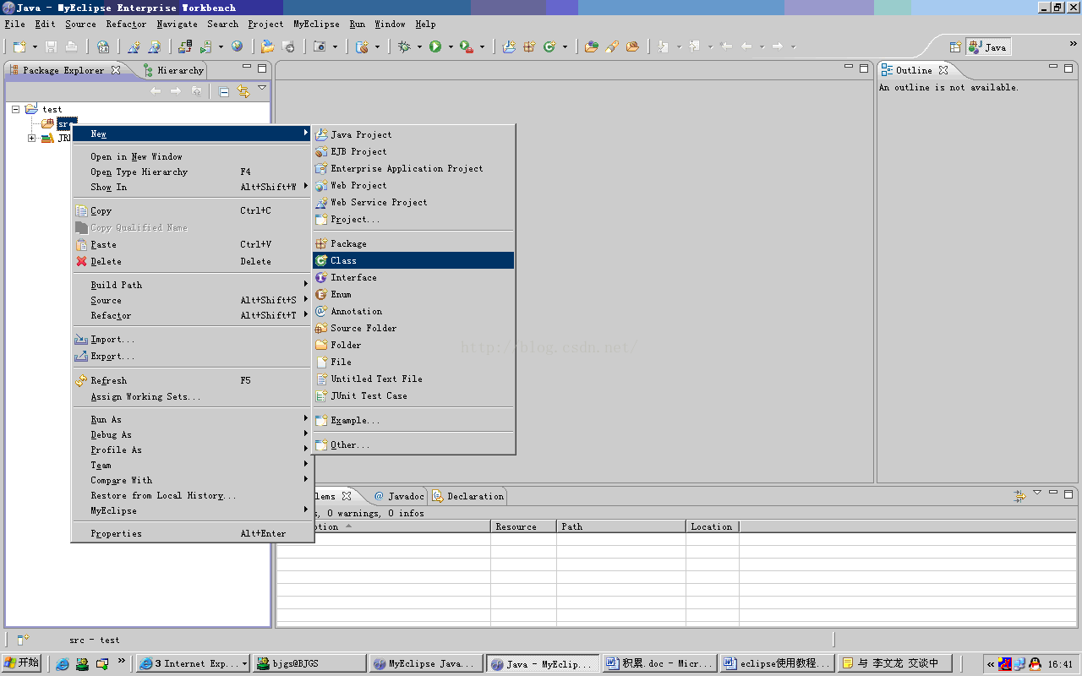Image resolution: width=1082 pixels, height=676 pixels.
Task: Toggle Link with Editor in Package Explorer
Action: coord(243,91)
